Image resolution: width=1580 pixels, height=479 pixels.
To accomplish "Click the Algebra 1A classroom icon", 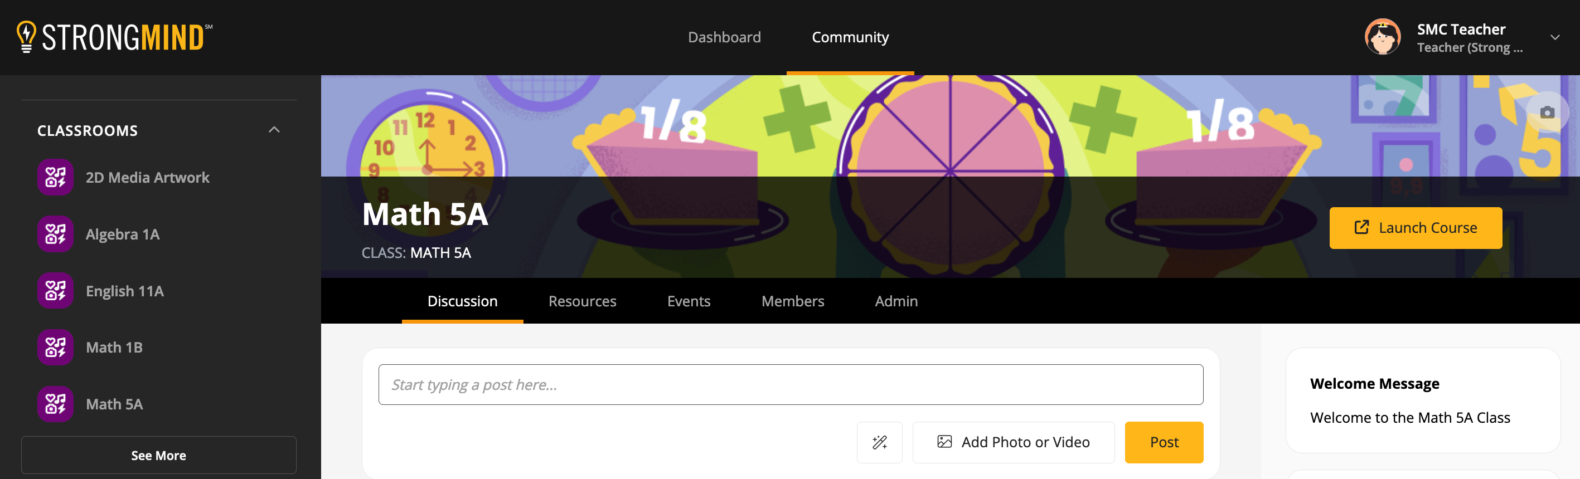I will 55,234.
